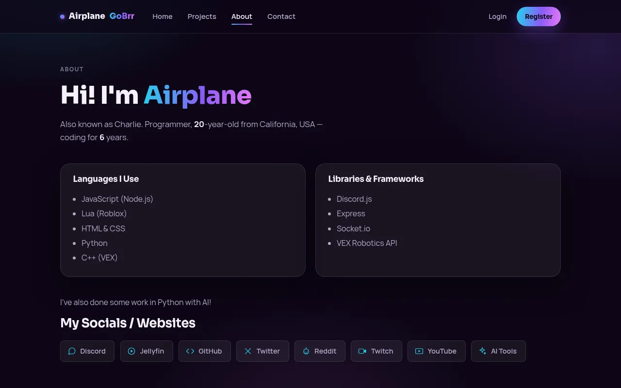
Task: Go to the Home page
Action: [163, 16]
